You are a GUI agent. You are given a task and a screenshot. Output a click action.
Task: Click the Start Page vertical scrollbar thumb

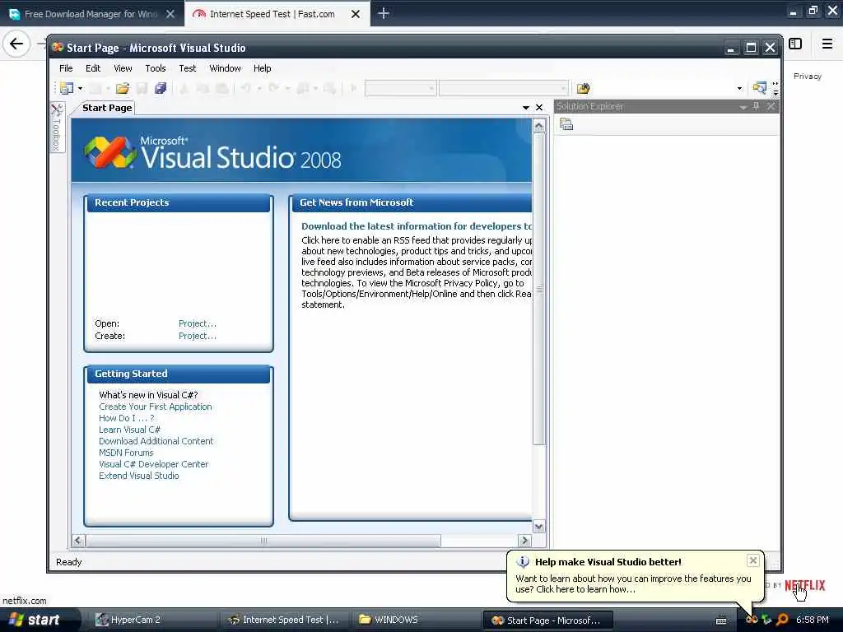point(538,289)
